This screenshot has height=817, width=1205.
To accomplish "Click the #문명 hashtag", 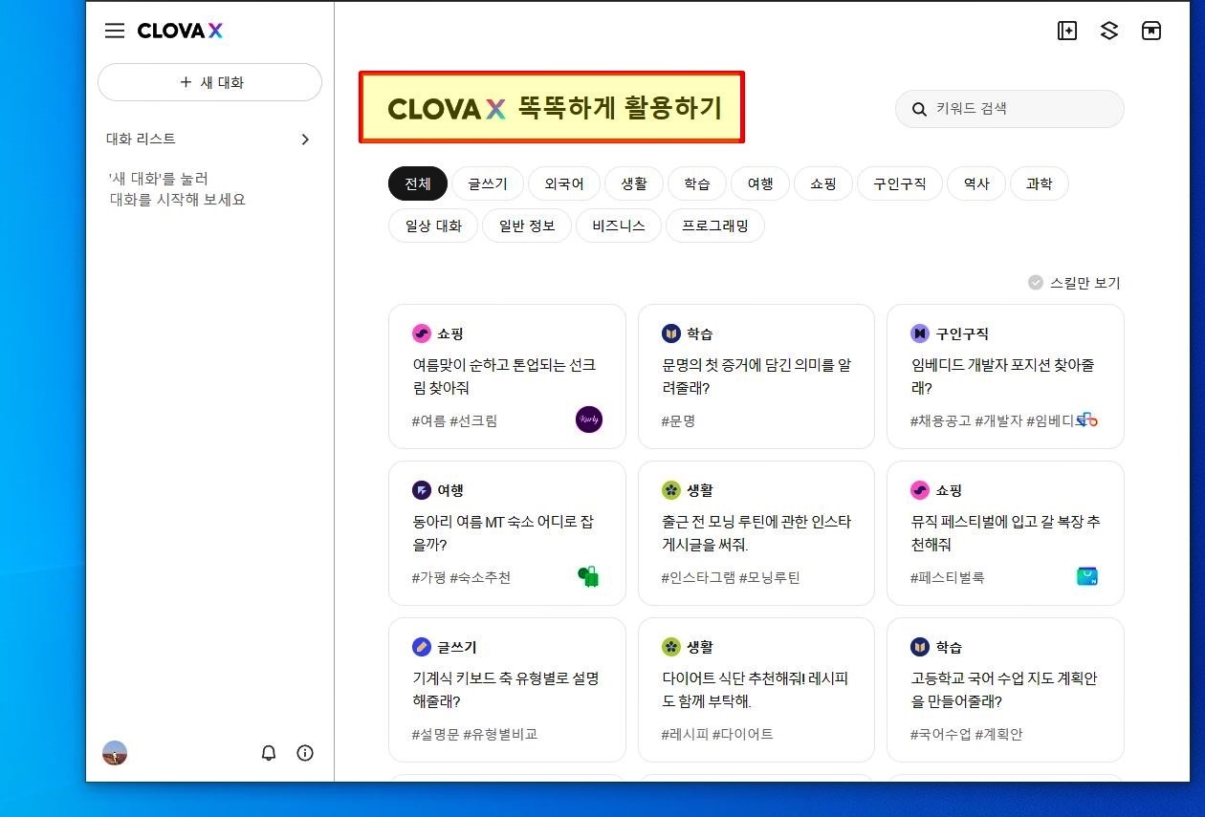I will (678, 420).
